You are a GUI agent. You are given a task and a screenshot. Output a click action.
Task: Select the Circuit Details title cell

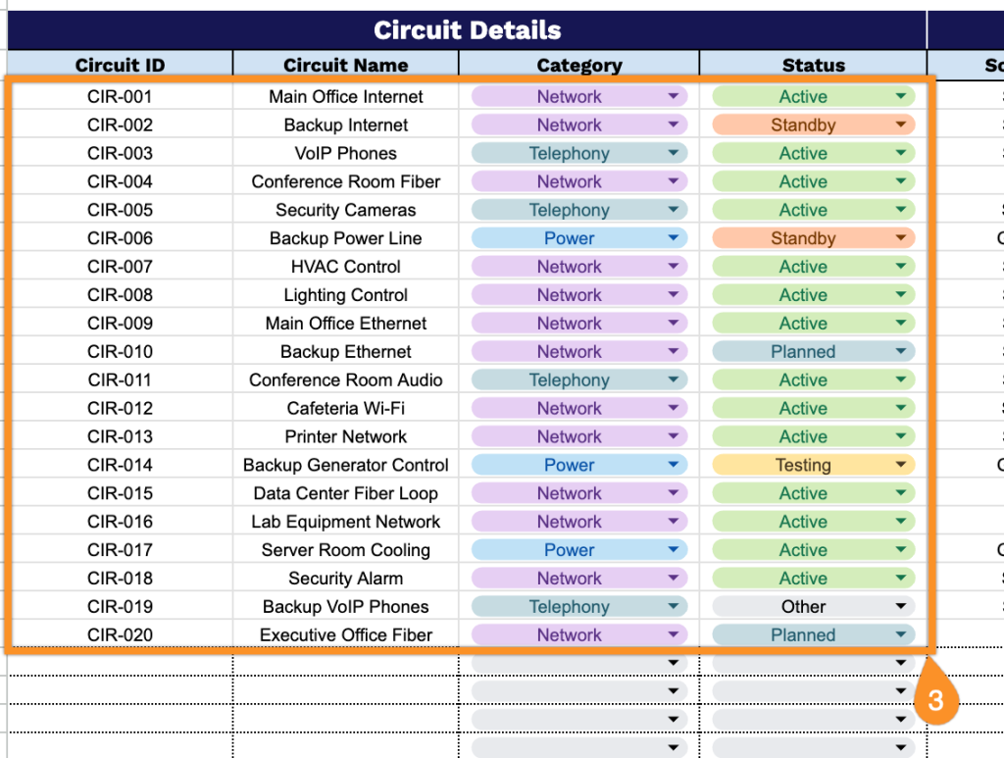(467, 30)
